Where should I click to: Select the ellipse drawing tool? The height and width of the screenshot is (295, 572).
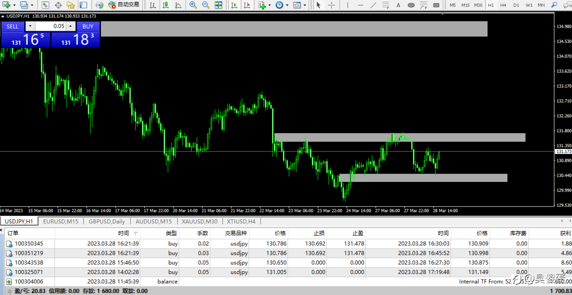[x=411, y=5]
